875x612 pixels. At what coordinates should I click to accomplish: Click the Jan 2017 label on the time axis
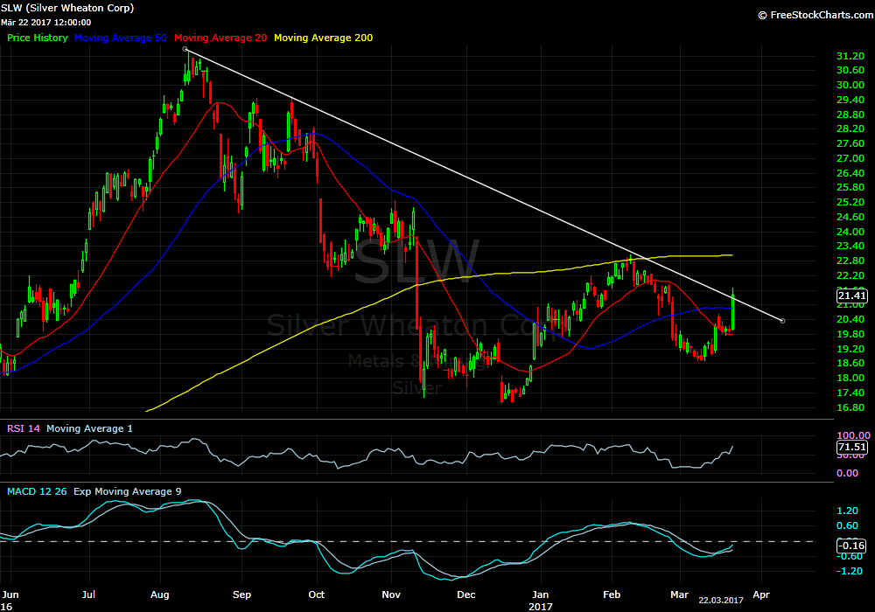[540, 601]
